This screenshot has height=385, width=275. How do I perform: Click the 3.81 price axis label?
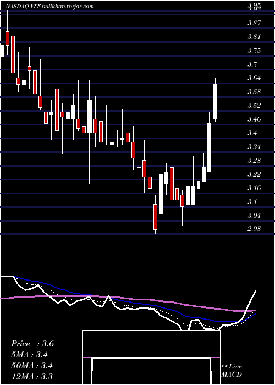(x=254, y=37)
